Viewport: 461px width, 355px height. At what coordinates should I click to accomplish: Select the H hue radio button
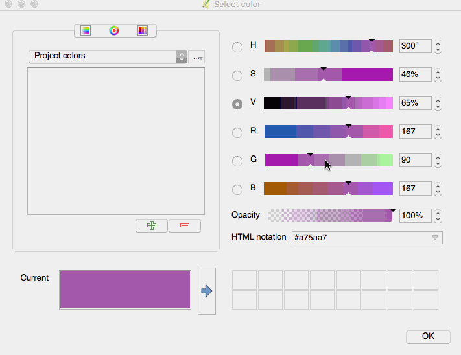pyautogui.click(x=237, y=47)
